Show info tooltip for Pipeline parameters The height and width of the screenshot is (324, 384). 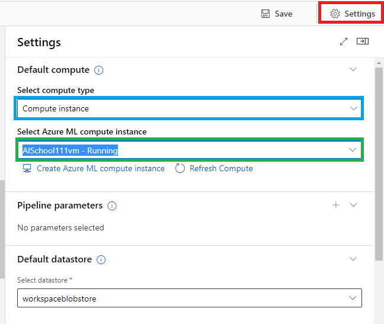point(112,206)
